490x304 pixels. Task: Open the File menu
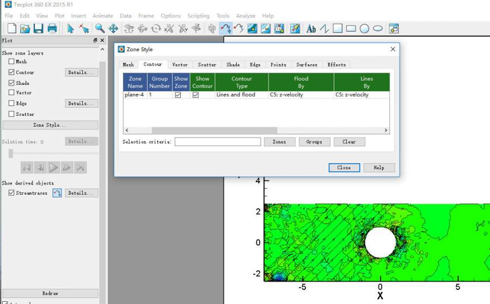(x=9, y=16)
